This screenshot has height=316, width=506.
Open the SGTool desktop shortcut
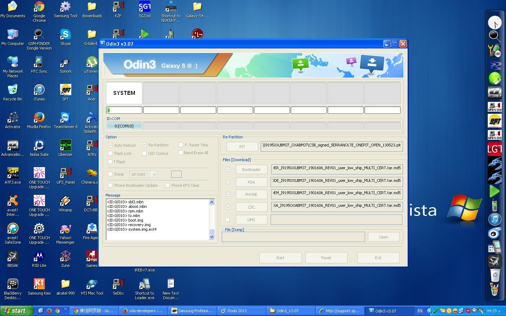point(144,9)
